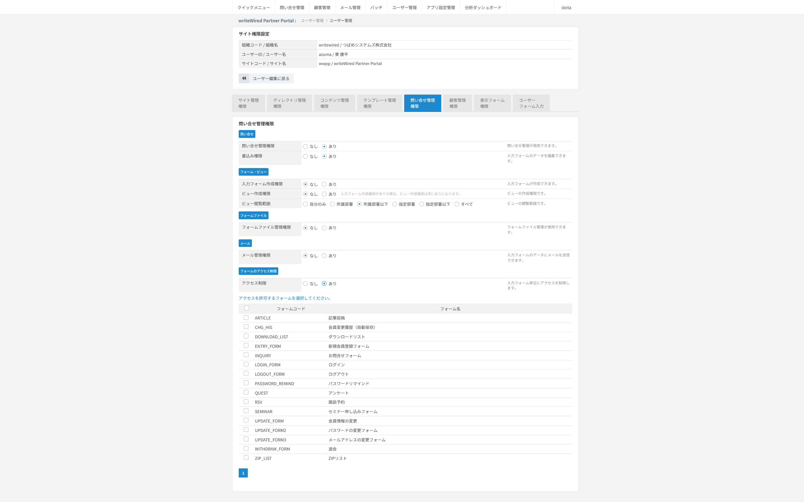Open the 問い合せ管理 top menu
804x502 pixels.
[292, 7]
